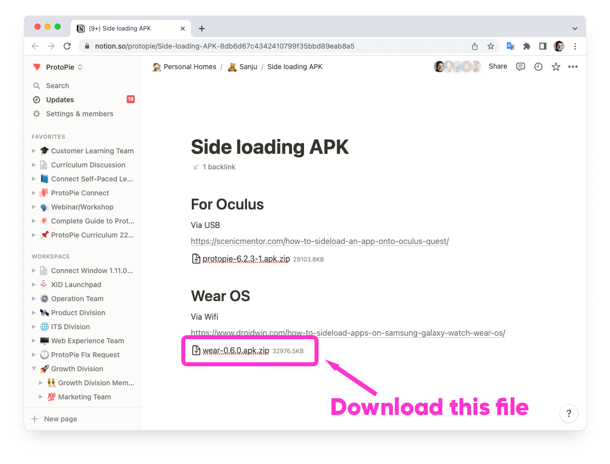Expand the Webinar/Workshop page
The image size is (610, 464).
point(34,207)
